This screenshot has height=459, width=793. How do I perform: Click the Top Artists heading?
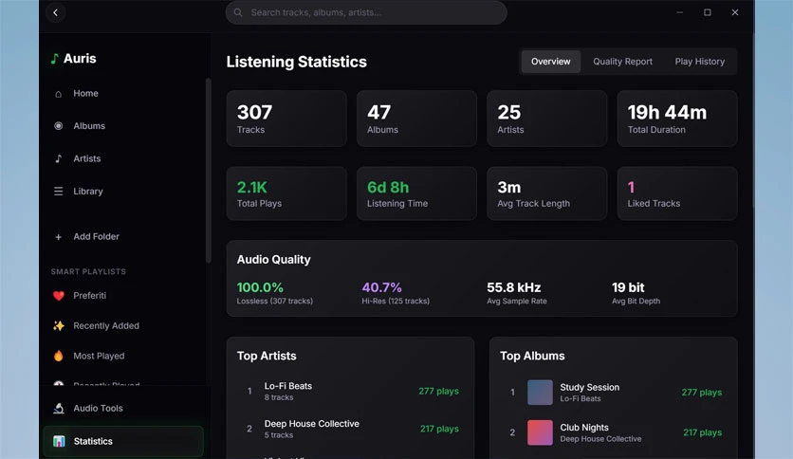click(267, 356)
